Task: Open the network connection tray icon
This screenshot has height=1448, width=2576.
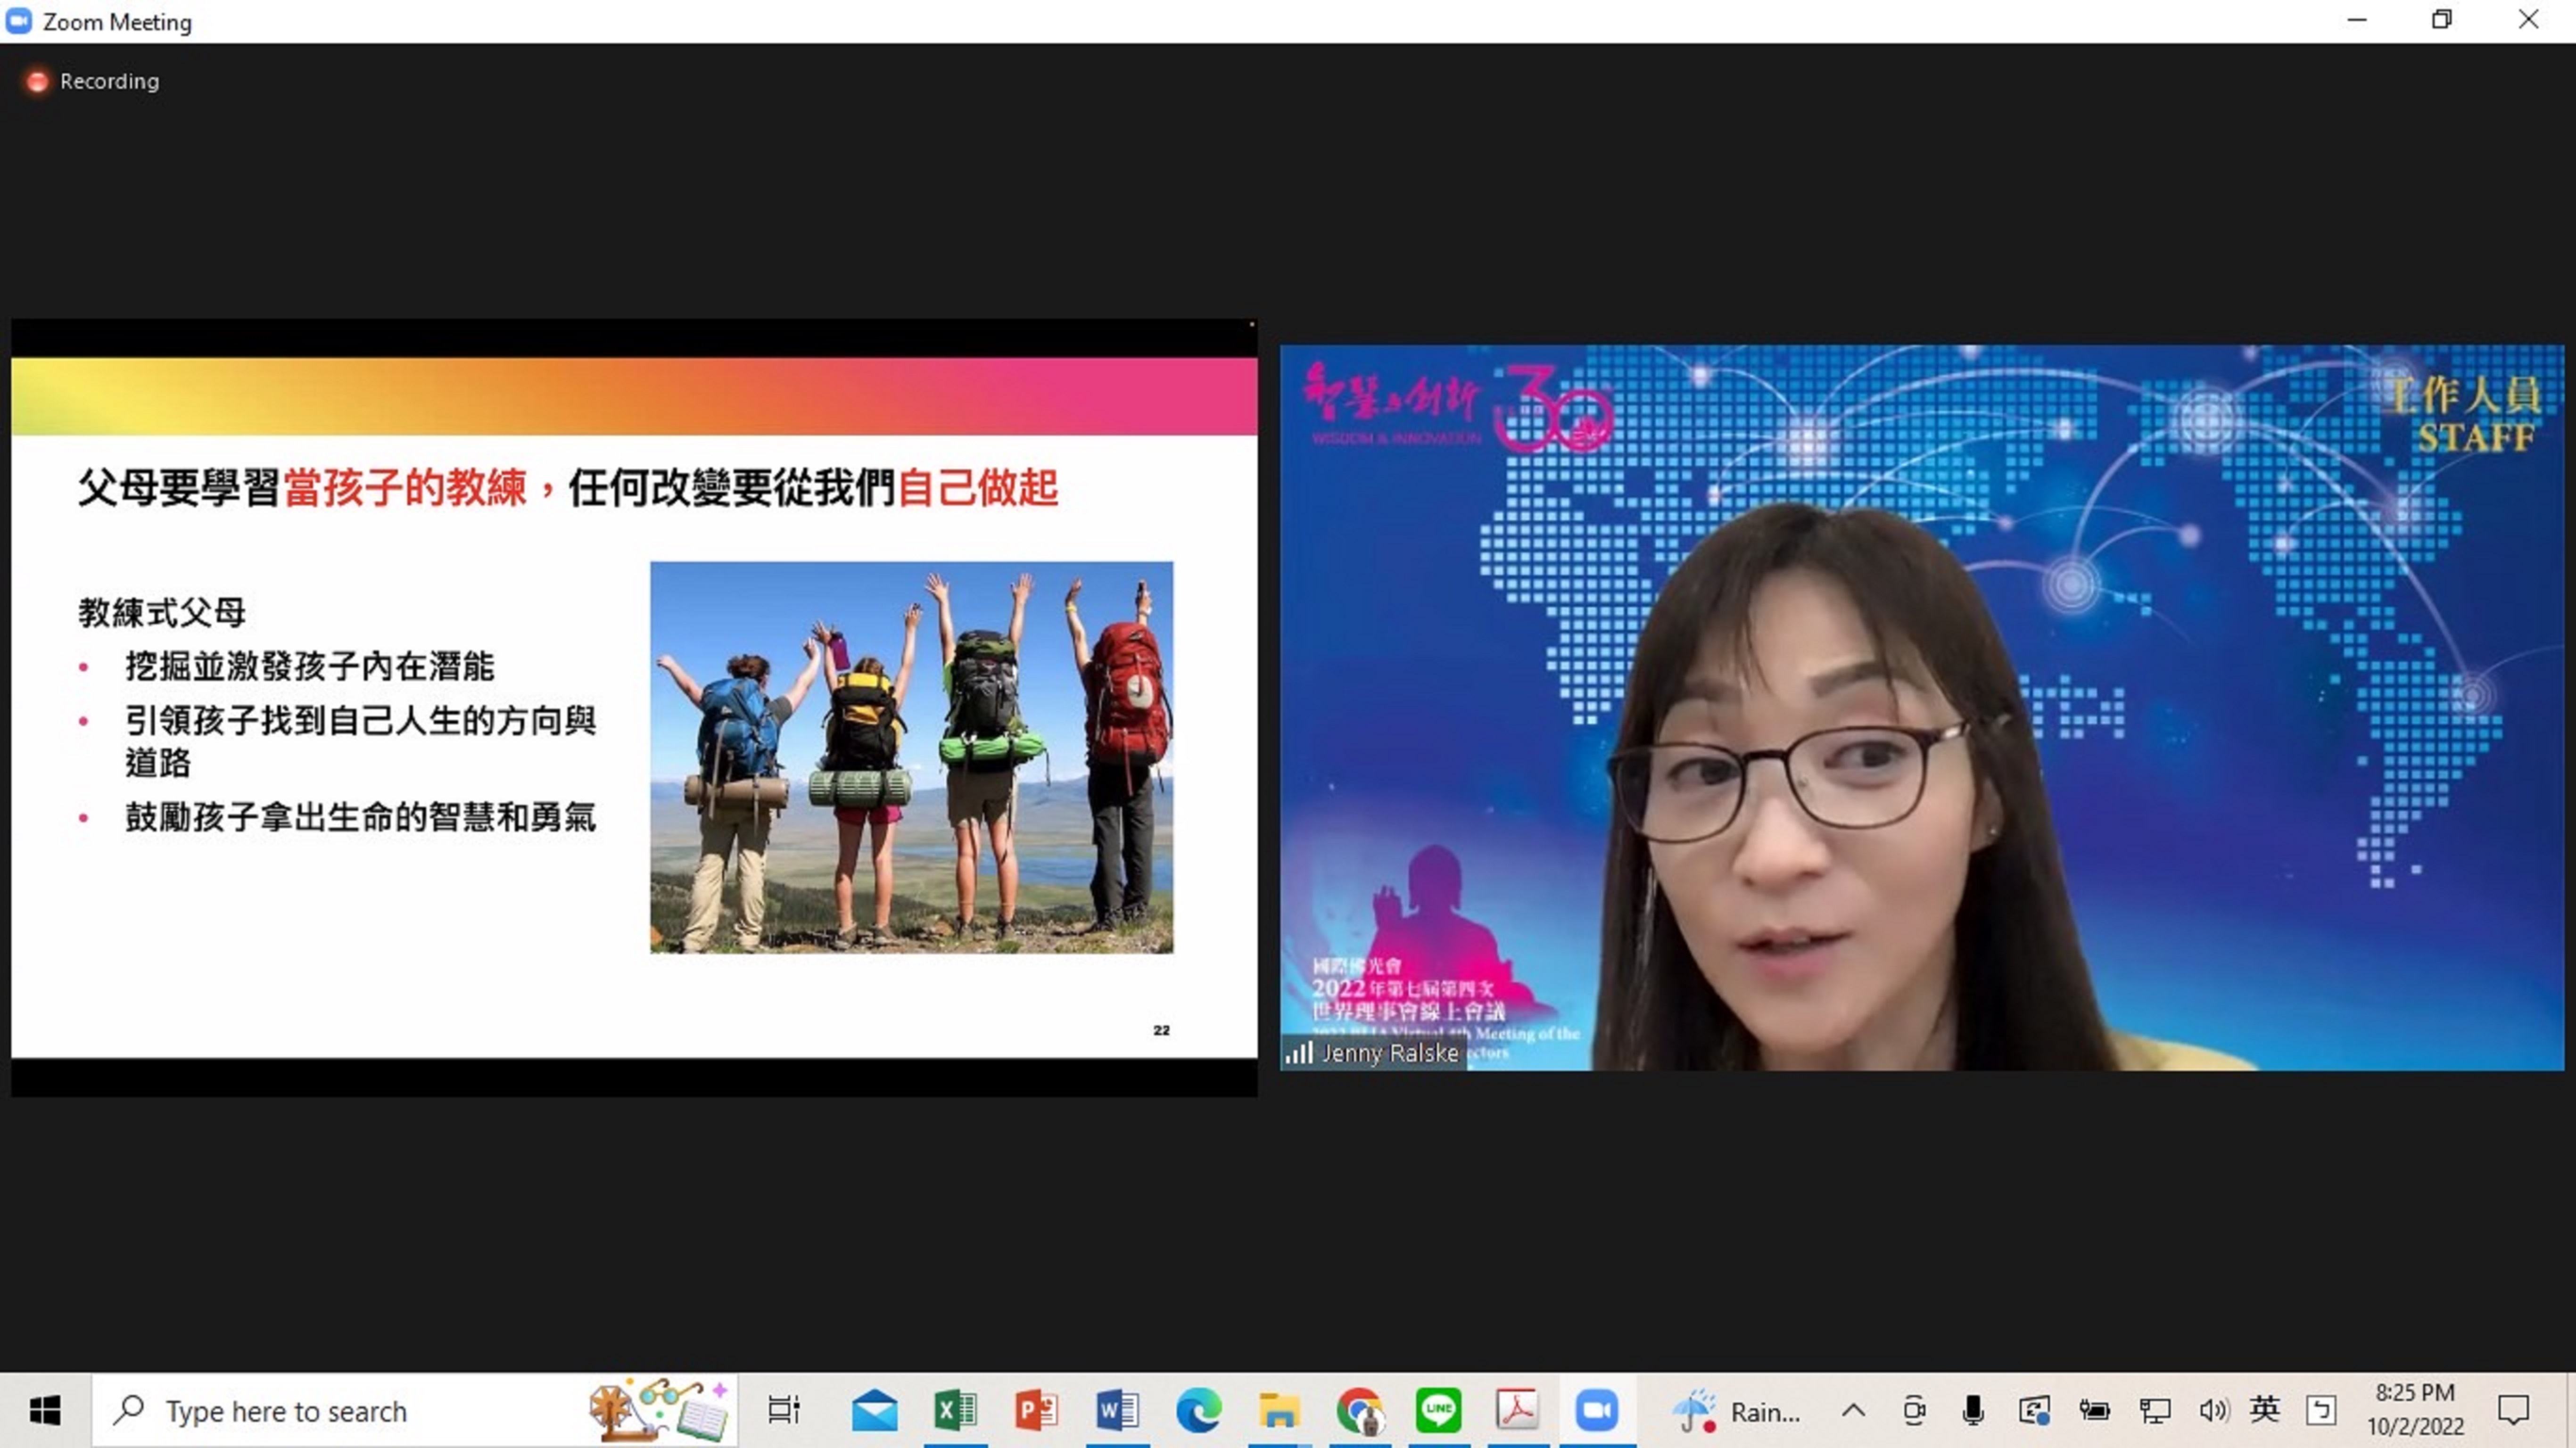Action: pyautogui.click(x=2155, y=1411)
